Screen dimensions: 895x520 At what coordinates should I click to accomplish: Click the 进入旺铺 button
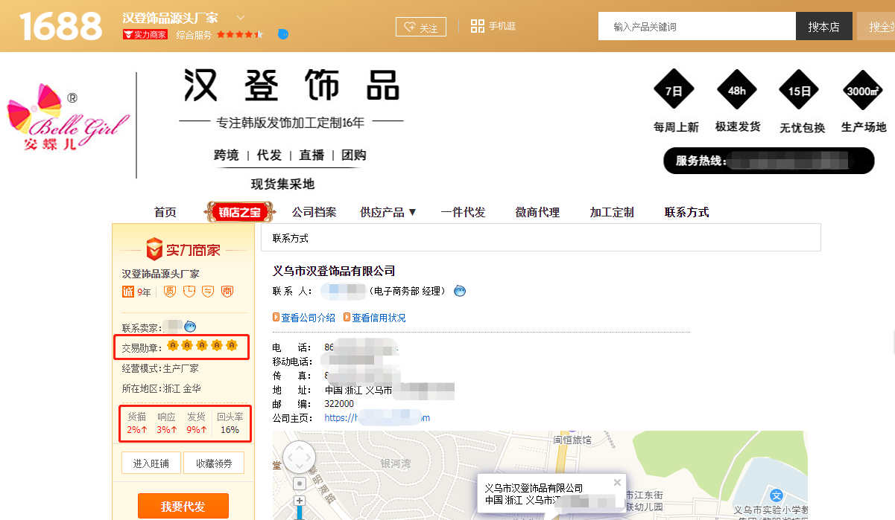pos(151,463)
